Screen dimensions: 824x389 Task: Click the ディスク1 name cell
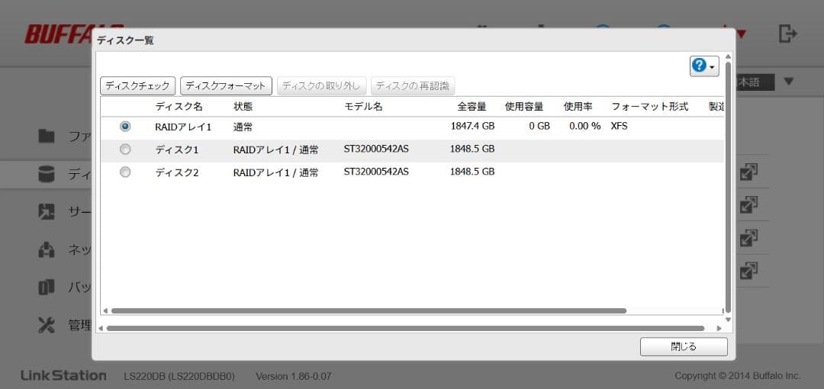pos(176,149)
